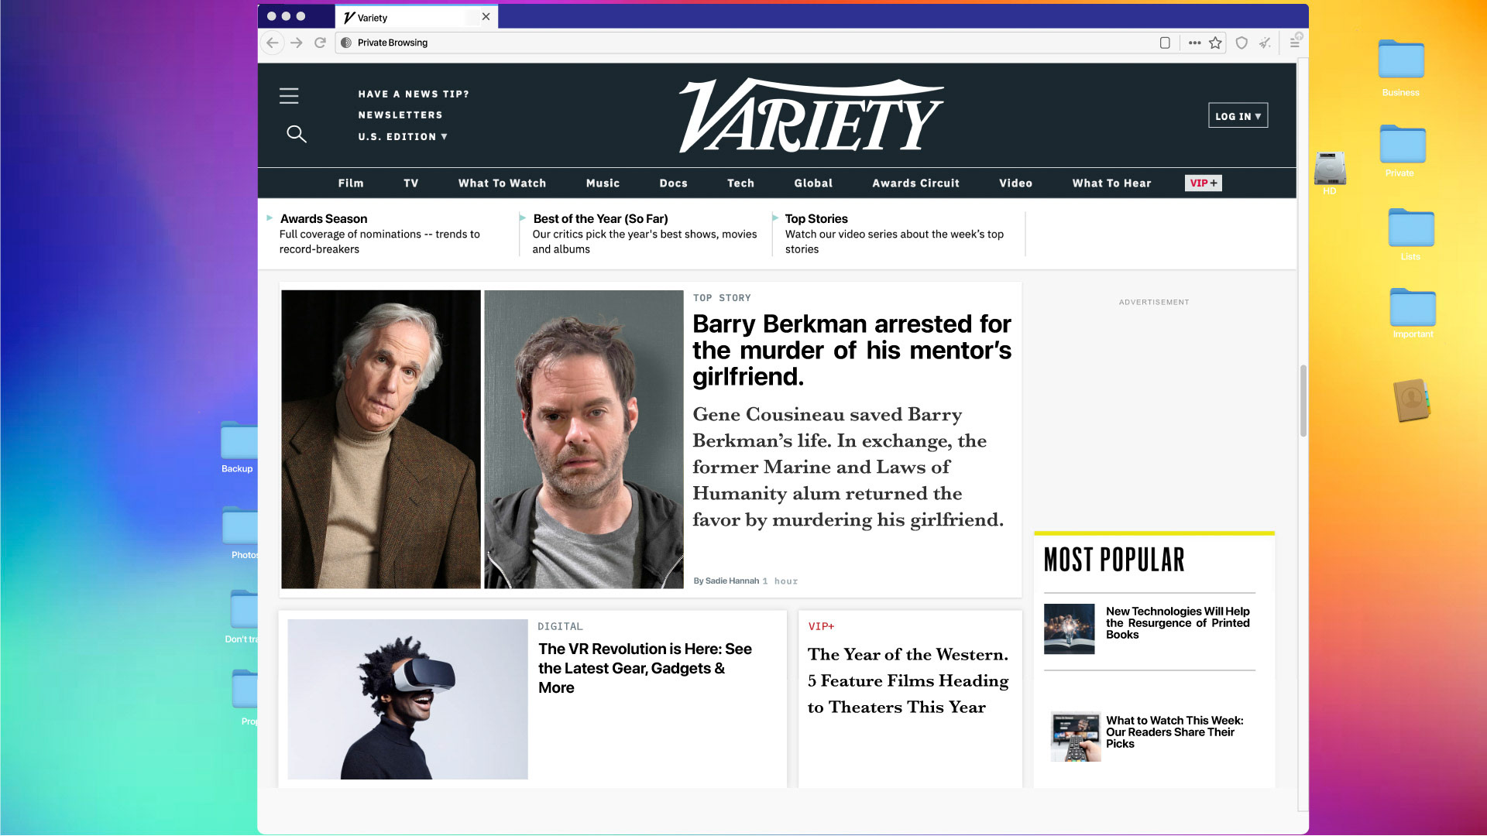Open What to Watch This Week article
This screenshot has height=836, width=1487.
click(x=1175, y=732)
